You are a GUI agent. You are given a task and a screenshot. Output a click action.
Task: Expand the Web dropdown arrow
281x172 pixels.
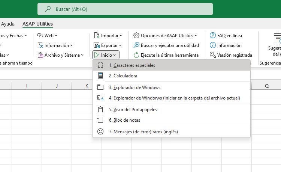56,36
